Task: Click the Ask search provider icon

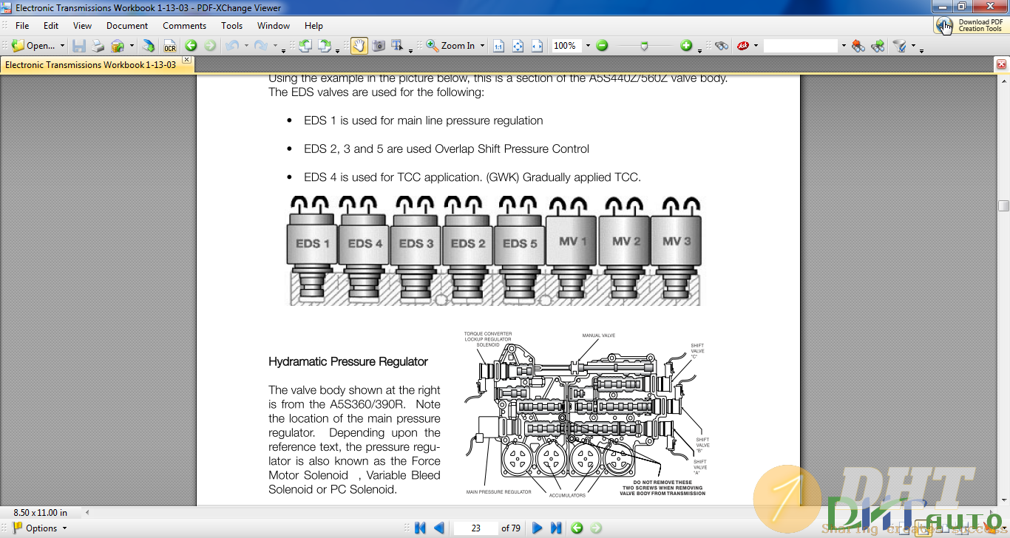Action: tap(743, 46)
